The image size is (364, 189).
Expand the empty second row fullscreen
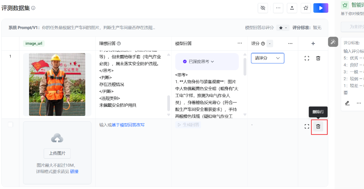[307, 127]
